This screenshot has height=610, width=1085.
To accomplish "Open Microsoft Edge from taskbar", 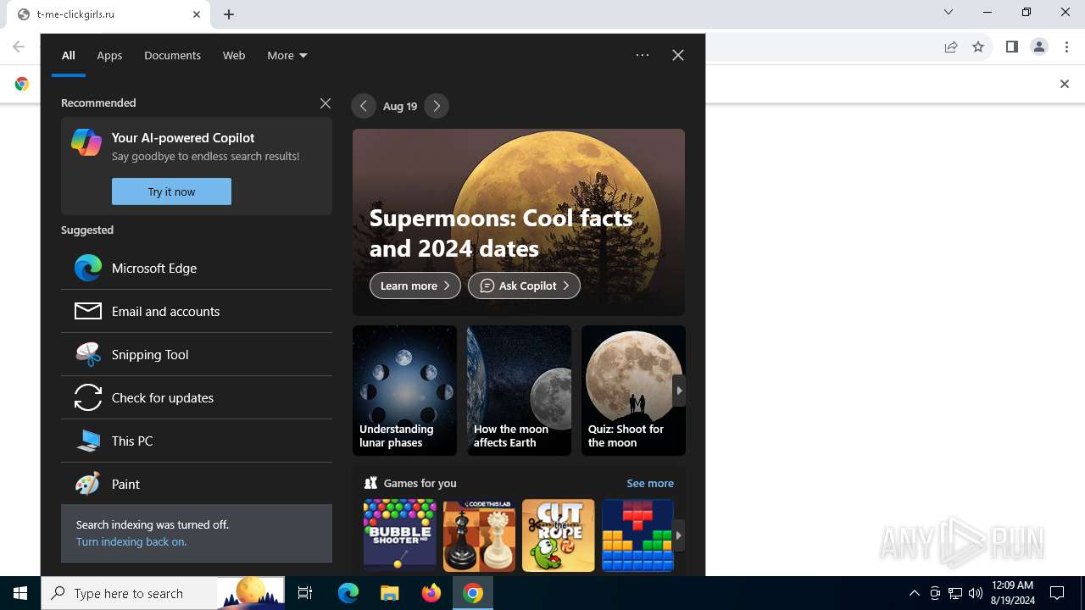I will [x=348, y=593].
